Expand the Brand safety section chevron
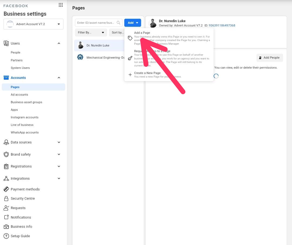 point(59,155)
